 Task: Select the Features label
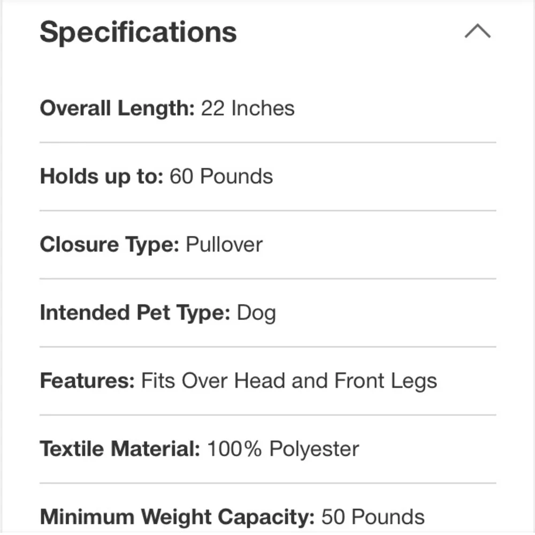coord(87,380)
